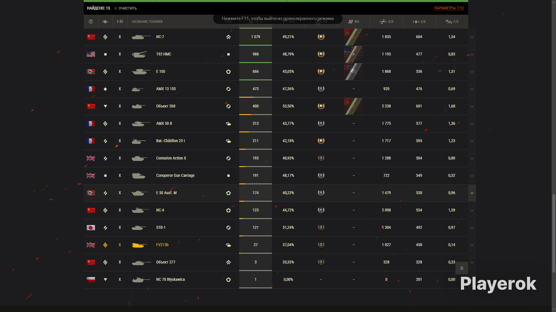The height and width of the screenshot is (312, 556).
Task: Click the SPG square type icon for T92 HMC
Action: [x=105, y=54]
